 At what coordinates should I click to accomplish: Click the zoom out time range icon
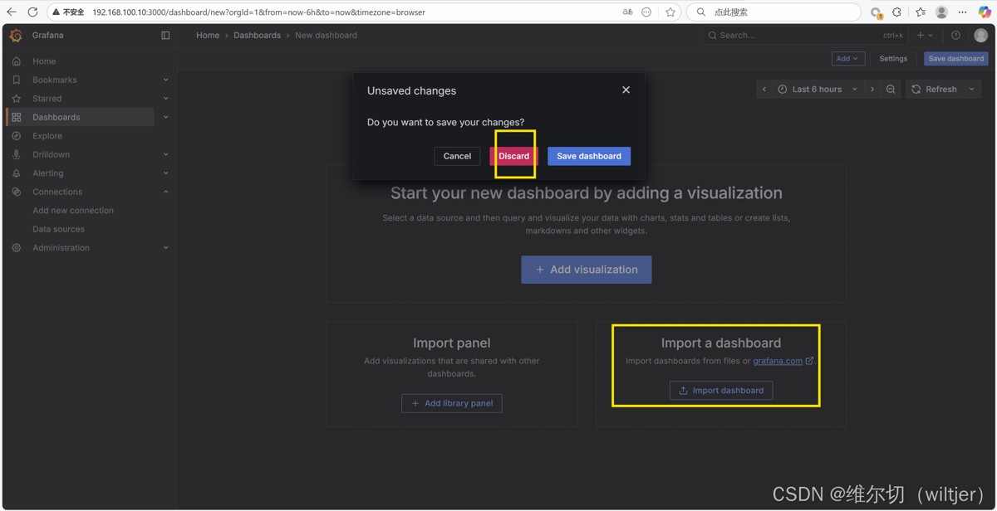coord(891,90)
